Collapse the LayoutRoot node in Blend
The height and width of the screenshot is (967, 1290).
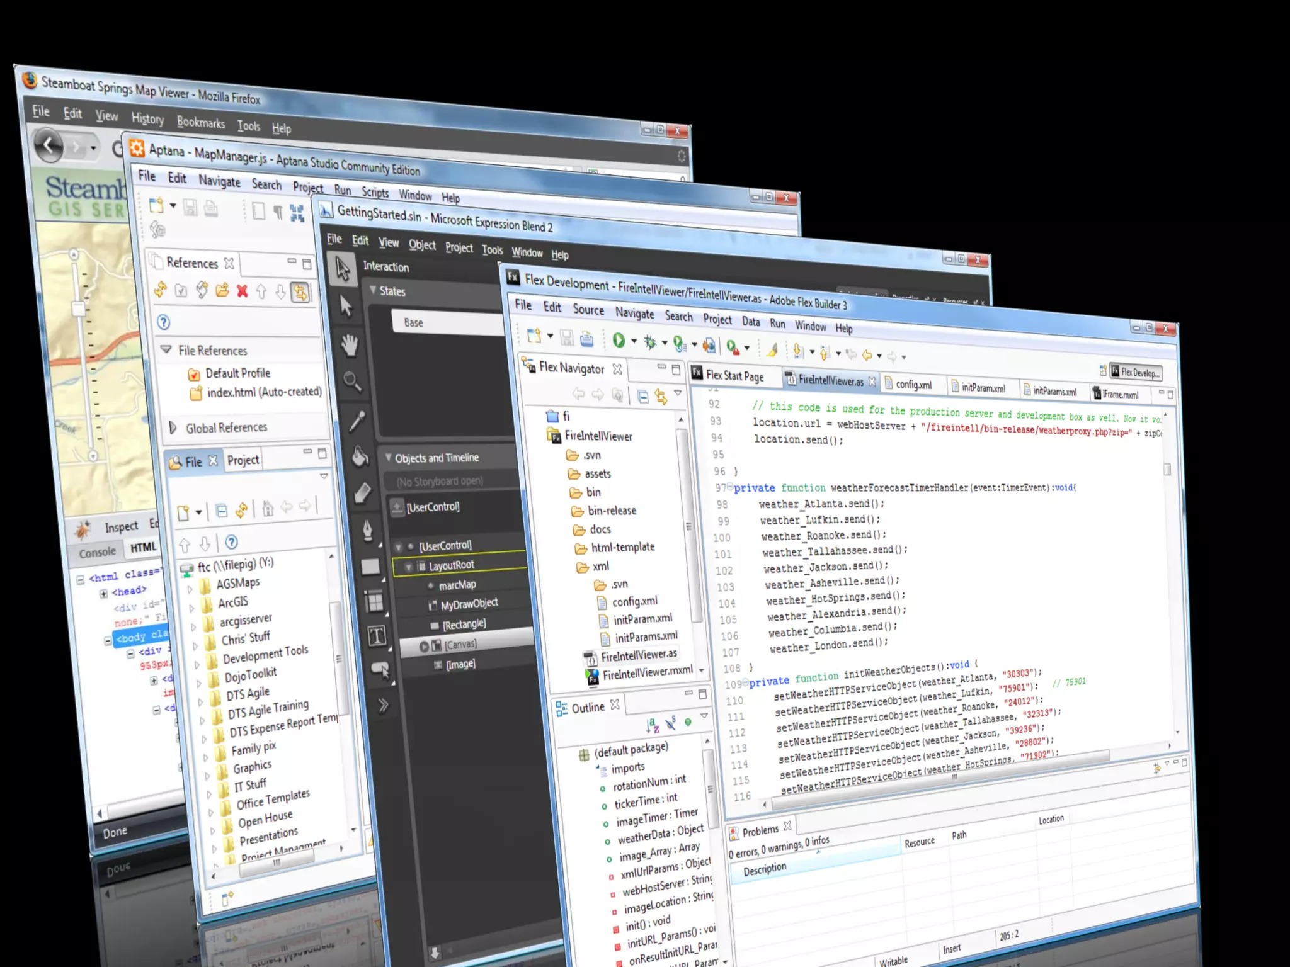point(408,567)
